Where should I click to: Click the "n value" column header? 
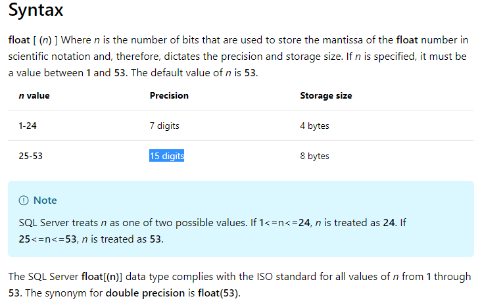(x=34, y=96)
